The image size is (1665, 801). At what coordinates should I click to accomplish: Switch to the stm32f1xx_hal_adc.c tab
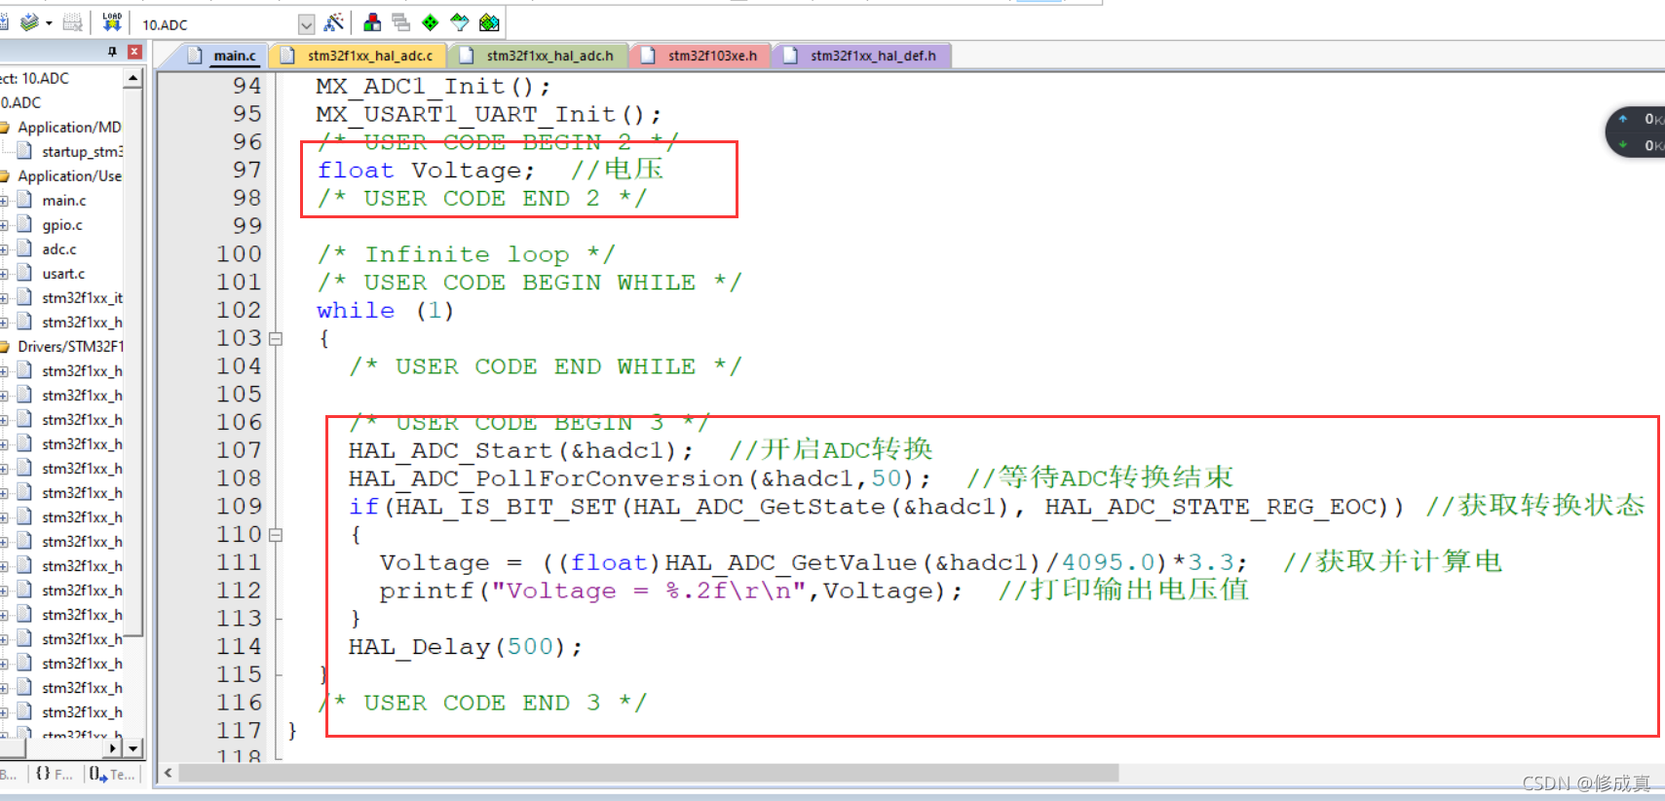point(359,56)
